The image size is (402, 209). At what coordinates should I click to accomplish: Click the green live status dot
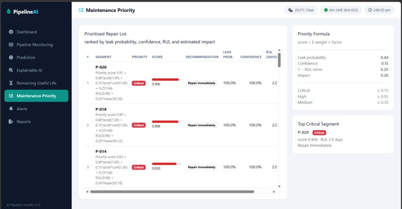pyautogui.click(x=326, y=10)
